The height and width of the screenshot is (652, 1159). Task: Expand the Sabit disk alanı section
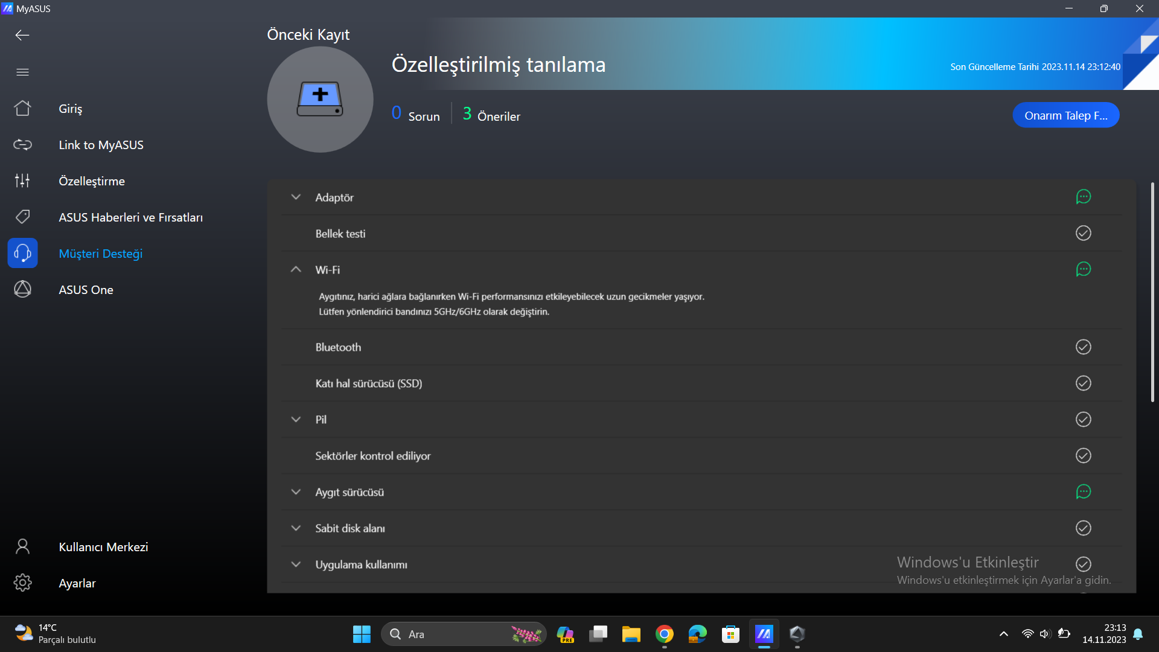296,528
